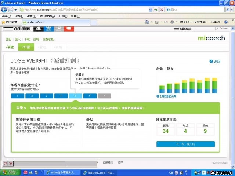This screenshot has height=176, width=235.
Task: Expand the address bar history dropdown
Action: tap(151, 10)
